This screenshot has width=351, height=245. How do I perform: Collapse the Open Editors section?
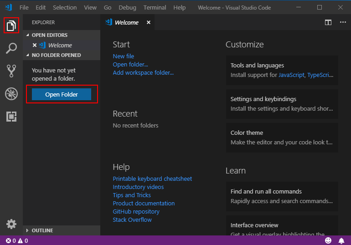49,35
